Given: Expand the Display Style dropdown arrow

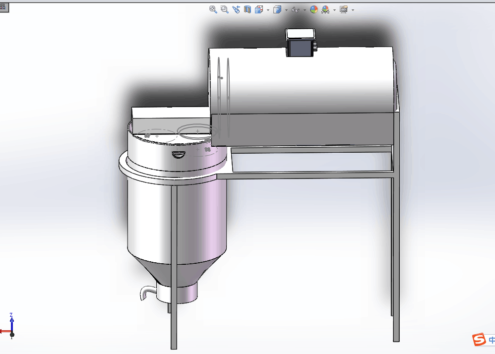Looking at the screenshot, I should tap(286, 10).
